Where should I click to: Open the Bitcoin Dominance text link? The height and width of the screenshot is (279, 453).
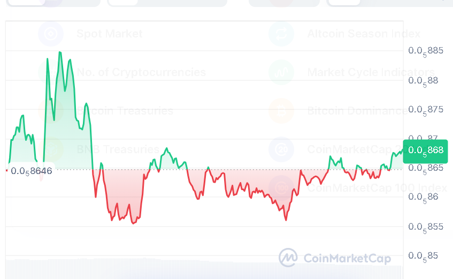pos(356,111)
